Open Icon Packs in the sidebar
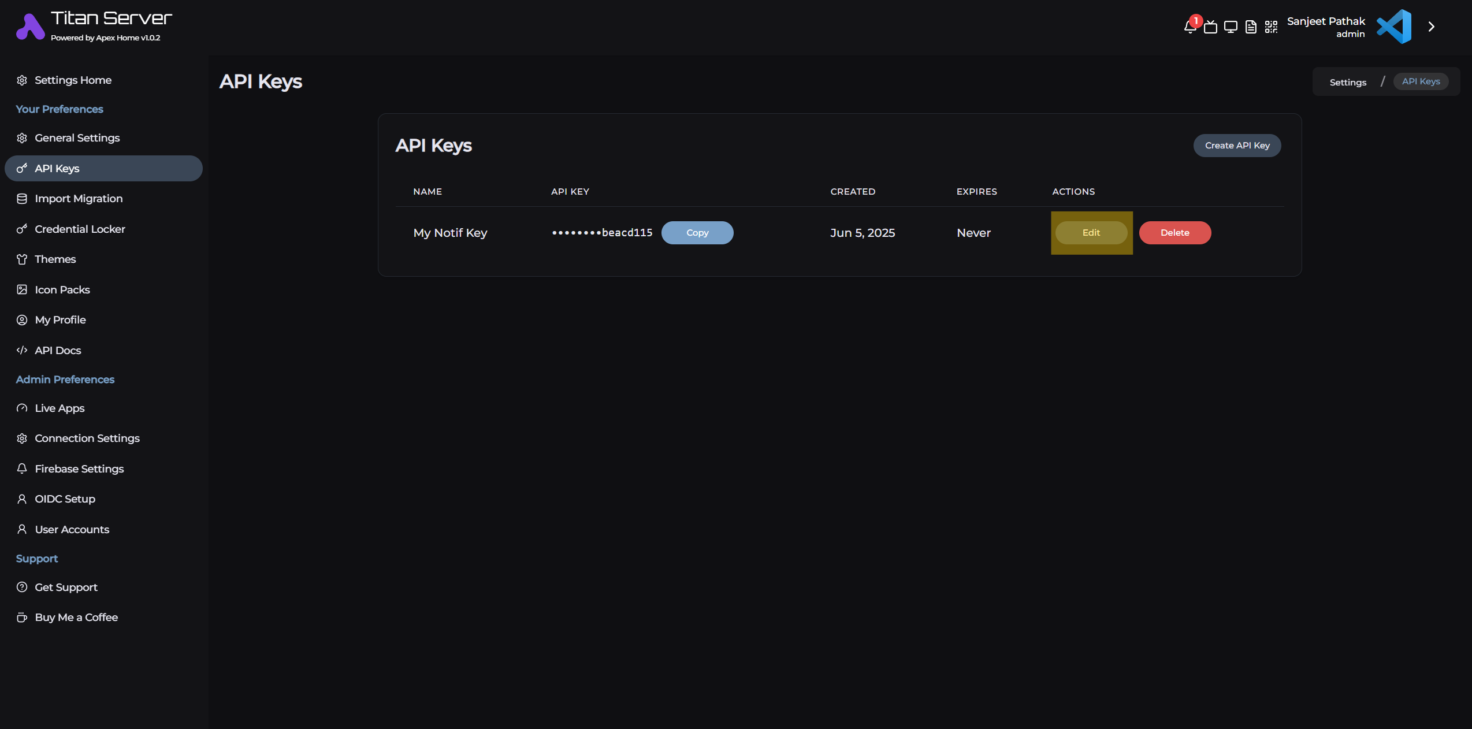 click(62, 289)
